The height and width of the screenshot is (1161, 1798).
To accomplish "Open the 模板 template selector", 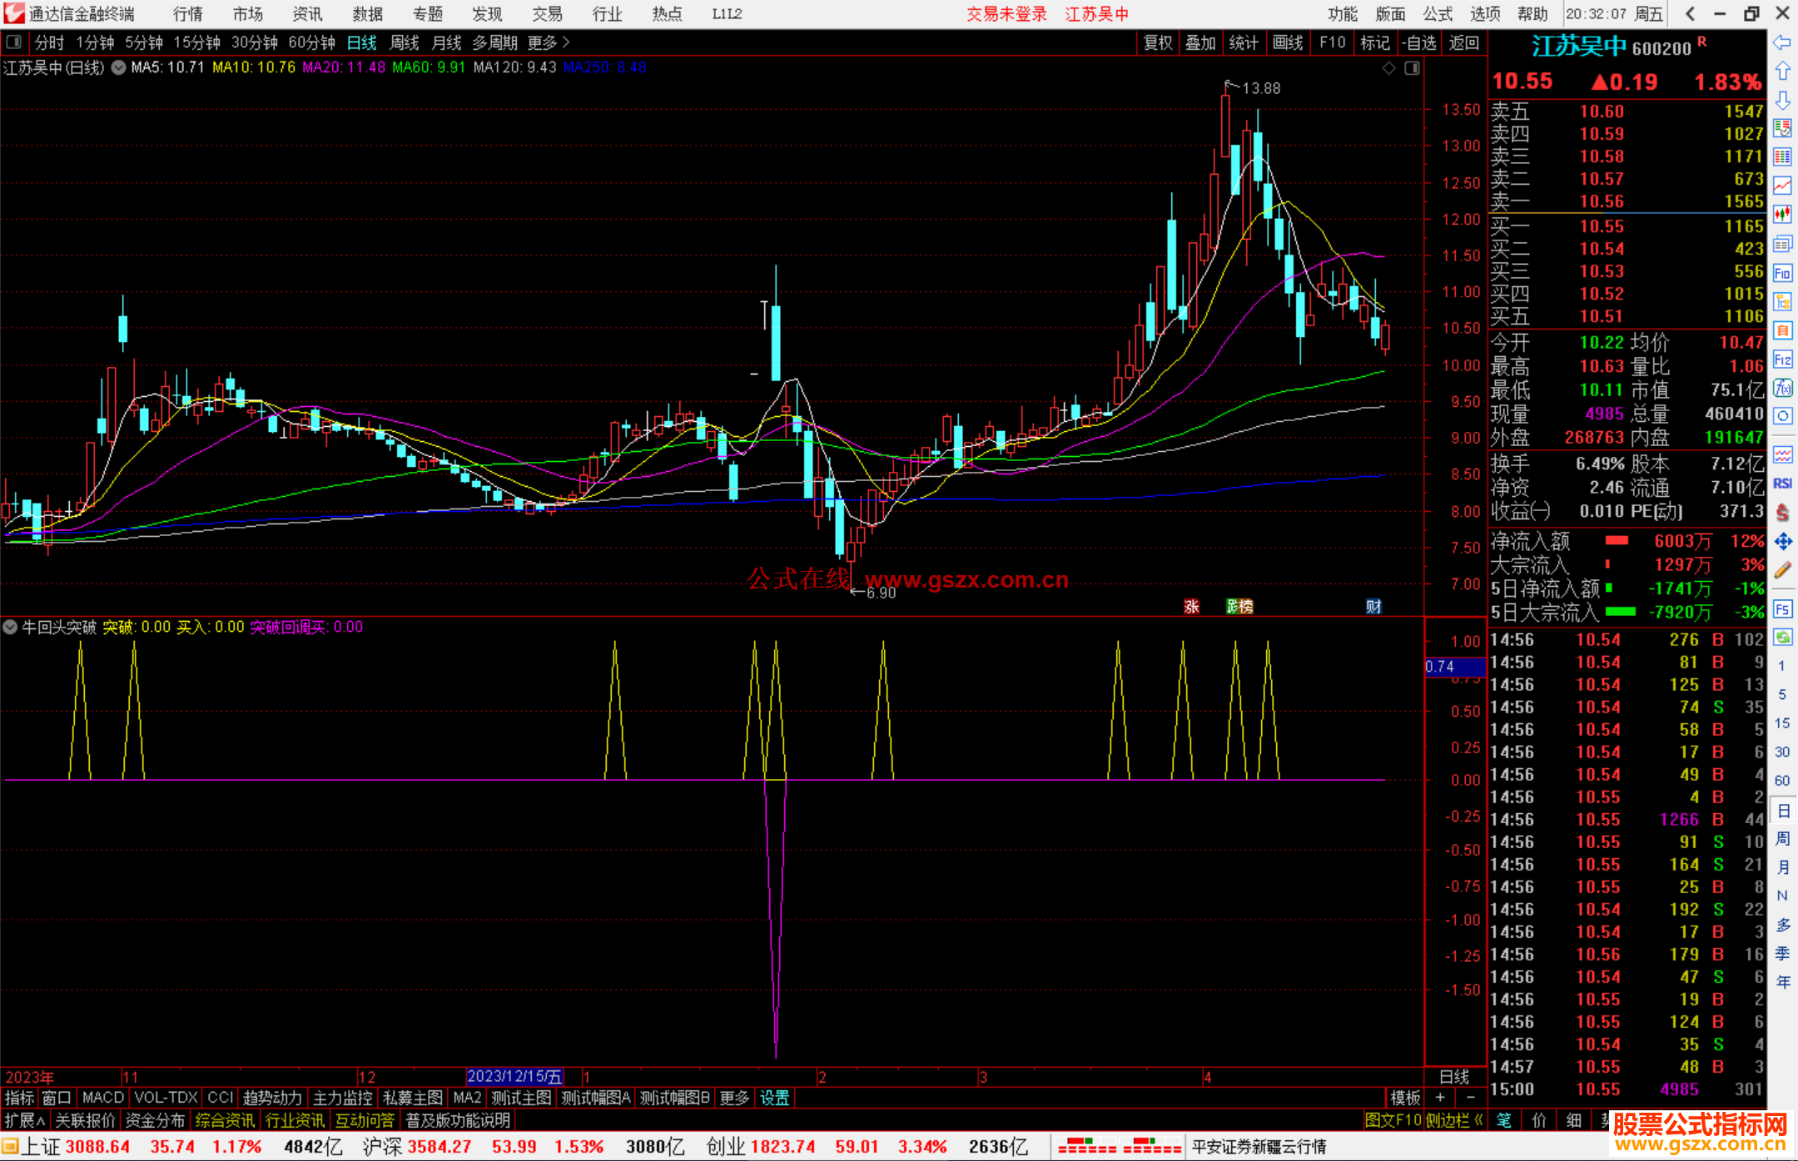I will (x=1405, y=1098).
